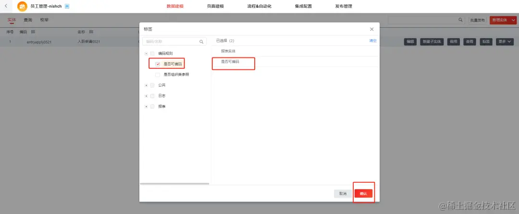Click the 标签 row button
Screen dimensions: 519x214
click(486, 42)
